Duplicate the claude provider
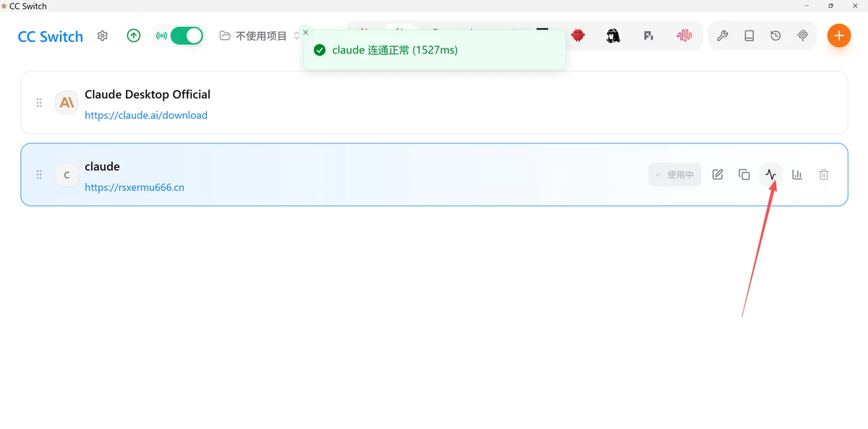This screenshot has width=868, height=429. click(x=744, y=174)
